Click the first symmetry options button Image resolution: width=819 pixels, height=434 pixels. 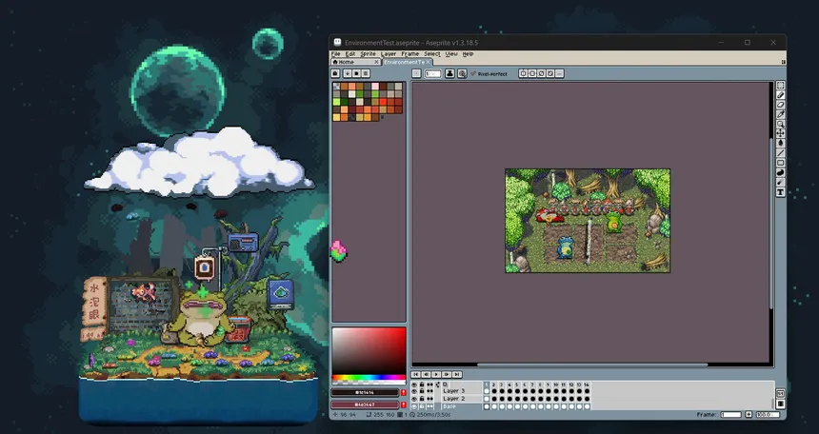[523, 73]
